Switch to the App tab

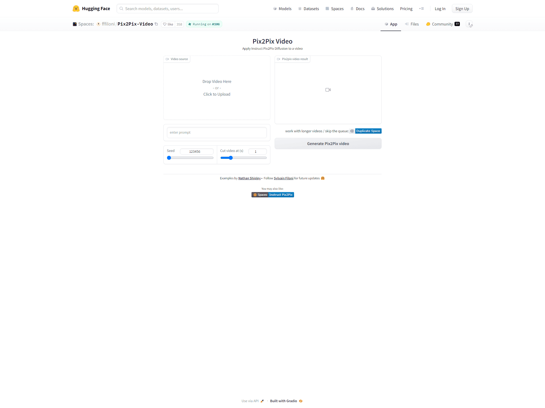click(x=391, y=24)
